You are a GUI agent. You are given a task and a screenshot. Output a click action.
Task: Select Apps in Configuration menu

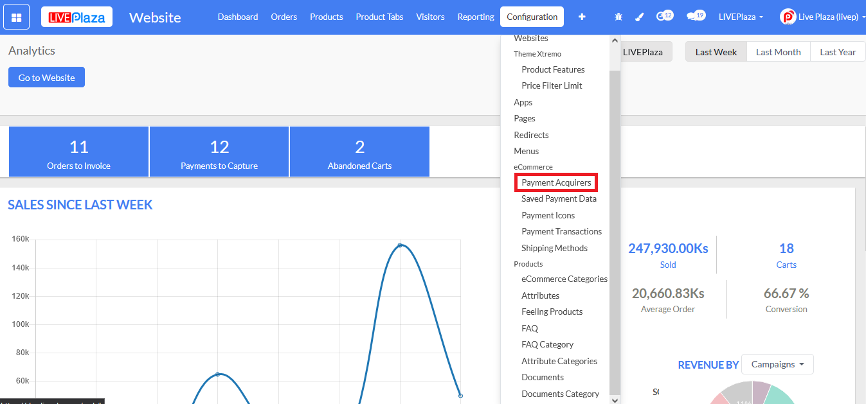point(523,102)
